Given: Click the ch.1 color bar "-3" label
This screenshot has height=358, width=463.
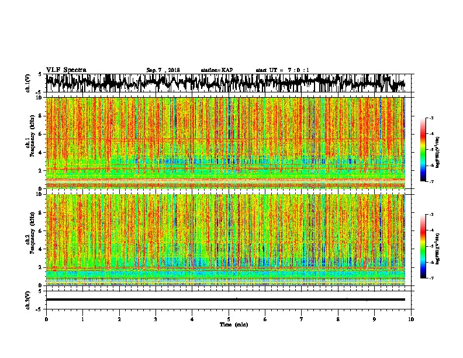Looking at the screenshot, I should 431,118.
